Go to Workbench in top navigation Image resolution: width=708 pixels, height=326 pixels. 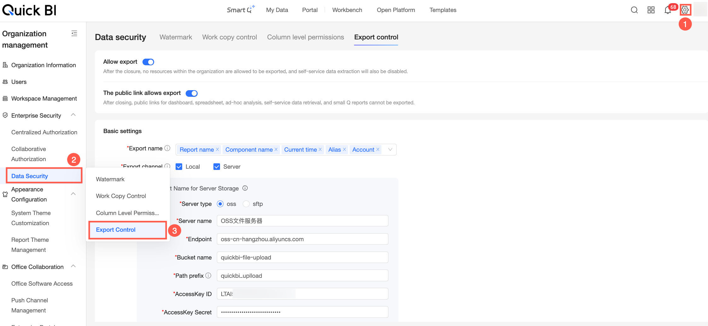347,10
